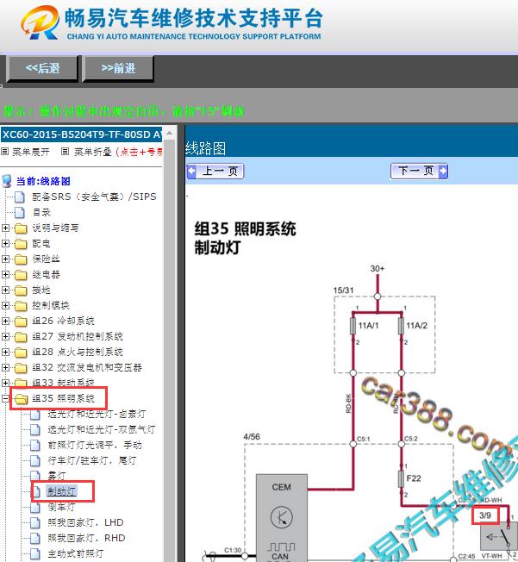Open the 主动式前照灯 diagram
Image resolution: width=518 pixels, height=562 pixels.
point(75,553)
